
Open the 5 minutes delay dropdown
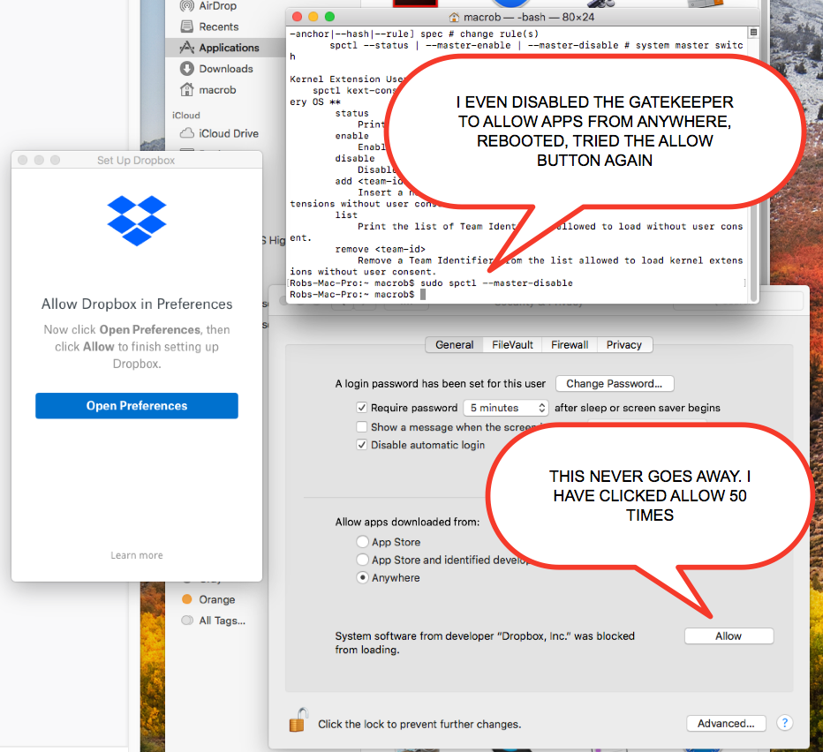pos(507,408)
